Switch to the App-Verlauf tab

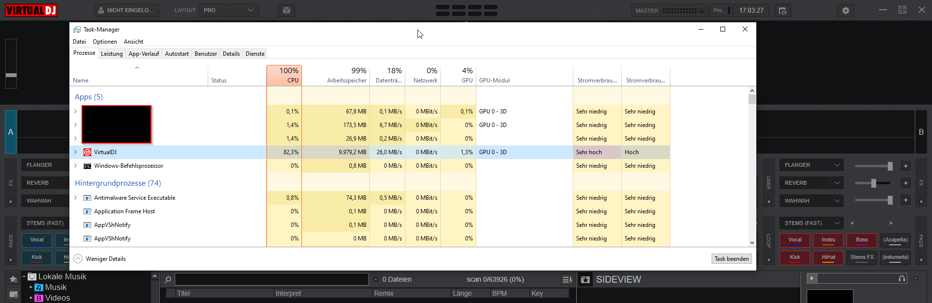(x=144, y=54)
